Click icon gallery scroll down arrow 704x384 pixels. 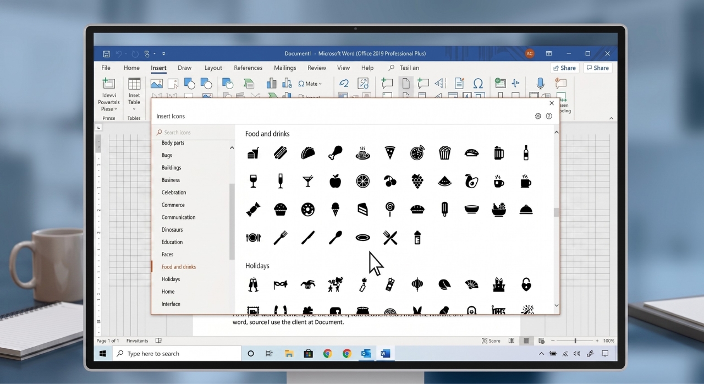click(x=556, y=305)
